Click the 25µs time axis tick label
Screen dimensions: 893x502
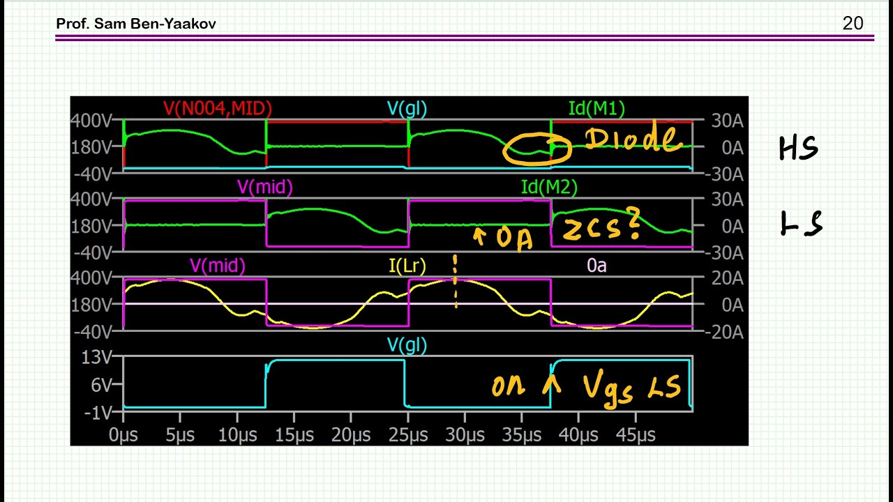(407, 435)
